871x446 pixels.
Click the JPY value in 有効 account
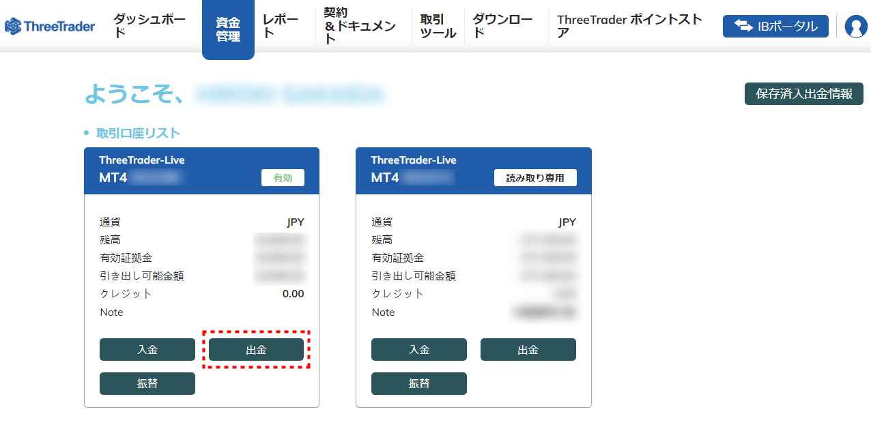296,222
